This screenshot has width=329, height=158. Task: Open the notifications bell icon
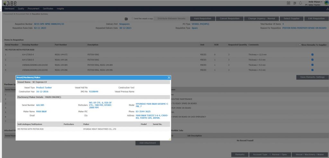300,3
